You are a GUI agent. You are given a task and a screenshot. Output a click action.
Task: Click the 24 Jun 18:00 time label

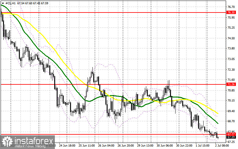[67, 146]
